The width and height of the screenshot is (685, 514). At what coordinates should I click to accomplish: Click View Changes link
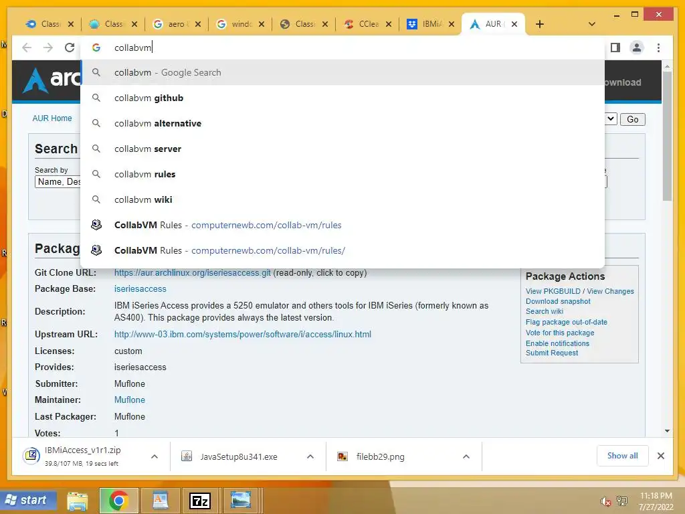pyautogui.click(x=610, y=291)
